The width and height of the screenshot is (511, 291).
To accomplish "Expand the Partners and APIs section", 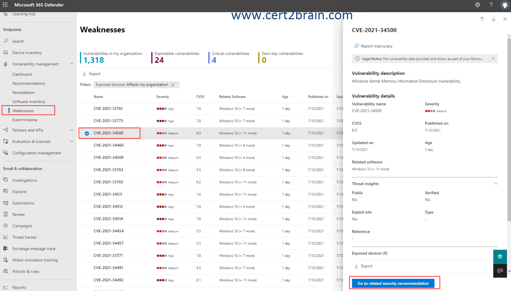I will [x=72, y=130].
